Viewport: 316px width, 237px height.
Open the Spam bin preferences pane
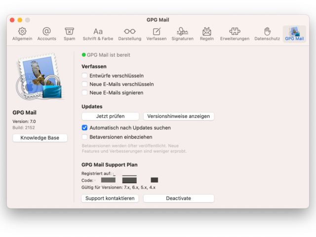coord(69,34)
